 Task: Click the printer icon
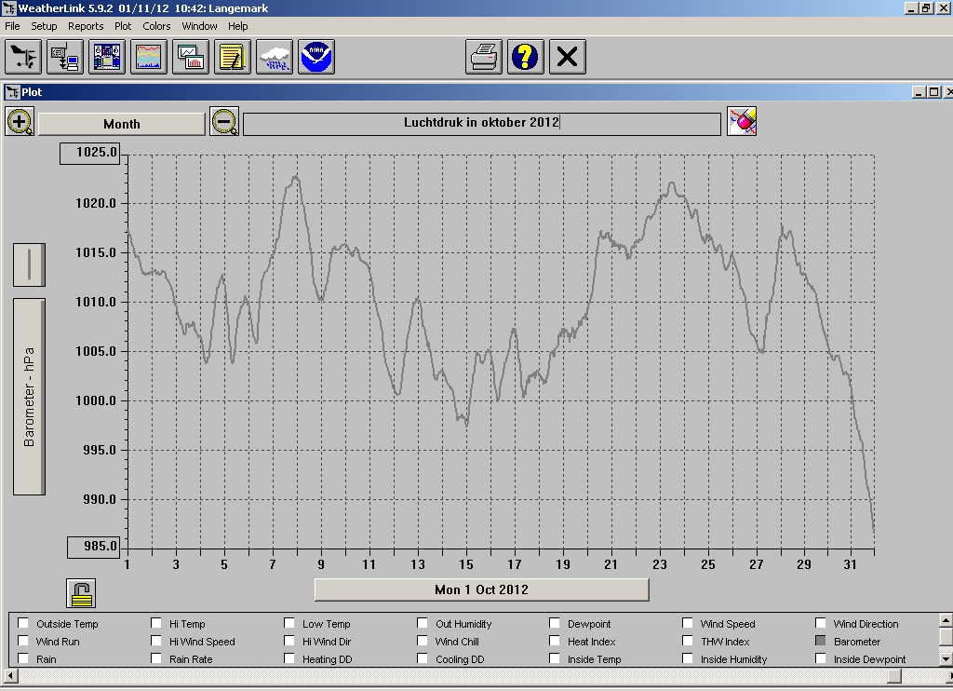click(484, 57)
